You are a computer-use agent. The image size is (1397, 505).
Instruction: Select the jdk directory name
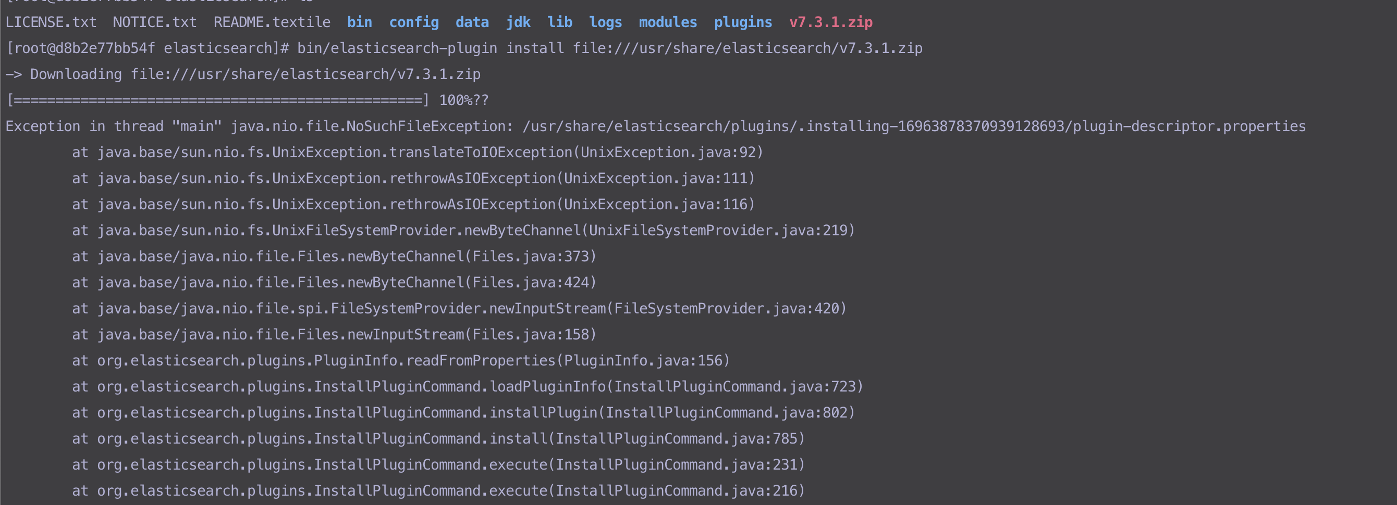click(519, 22)
